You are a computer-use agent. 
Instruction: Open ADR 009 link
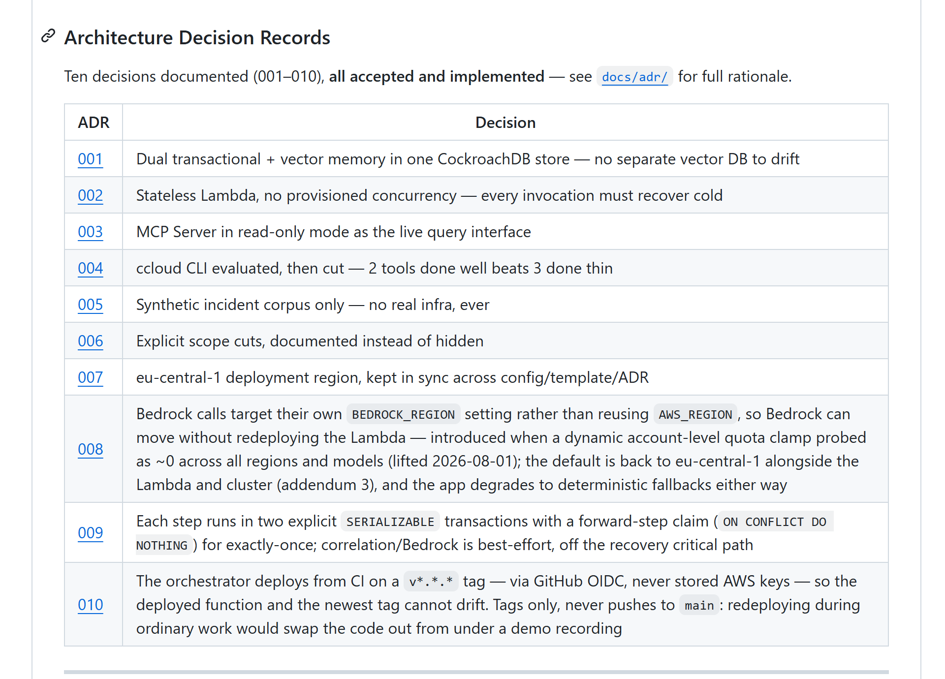pos(91,533)
